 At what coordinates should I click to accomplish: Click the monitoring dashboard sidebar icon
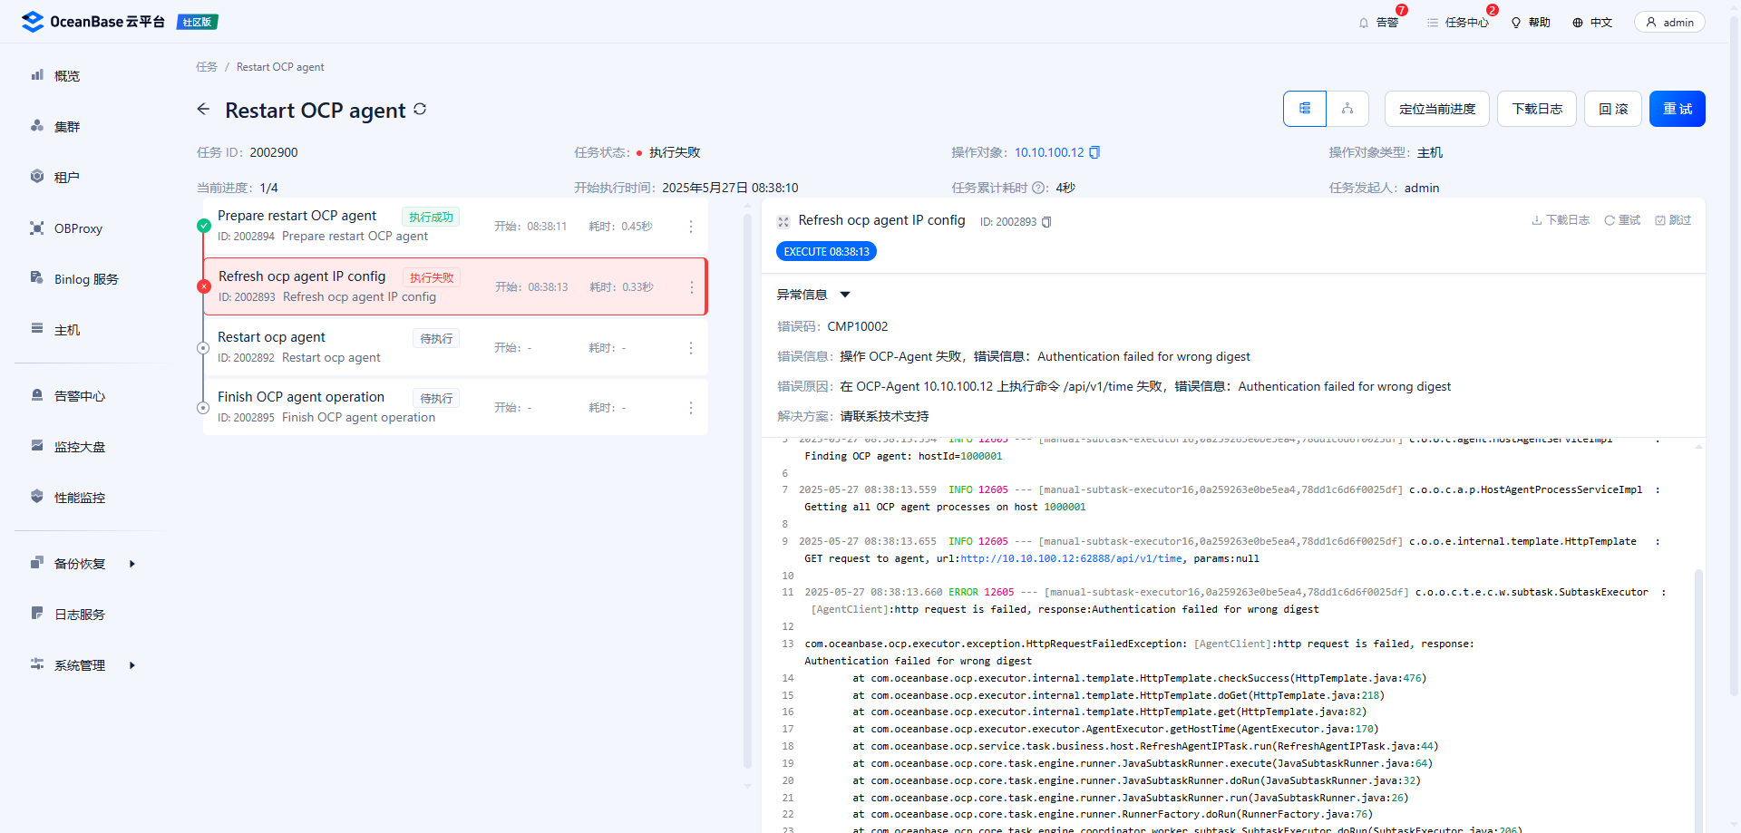point(37,446)
